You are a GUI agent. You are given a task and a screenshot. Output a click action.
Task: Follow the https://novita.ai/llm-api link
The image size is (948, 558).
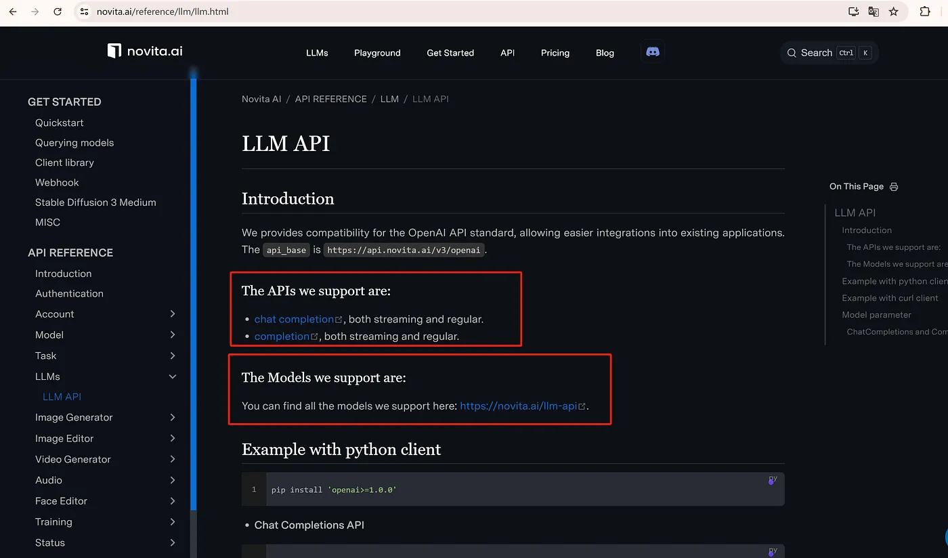point(518,406)
